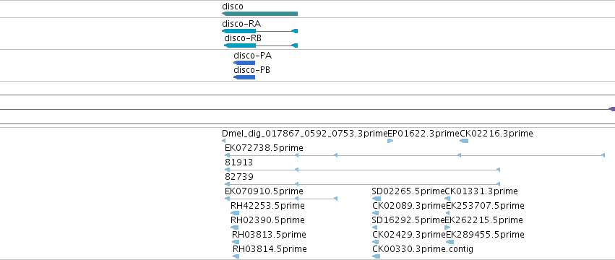Click the SD02265.5prime EST marker

[376, 199]
